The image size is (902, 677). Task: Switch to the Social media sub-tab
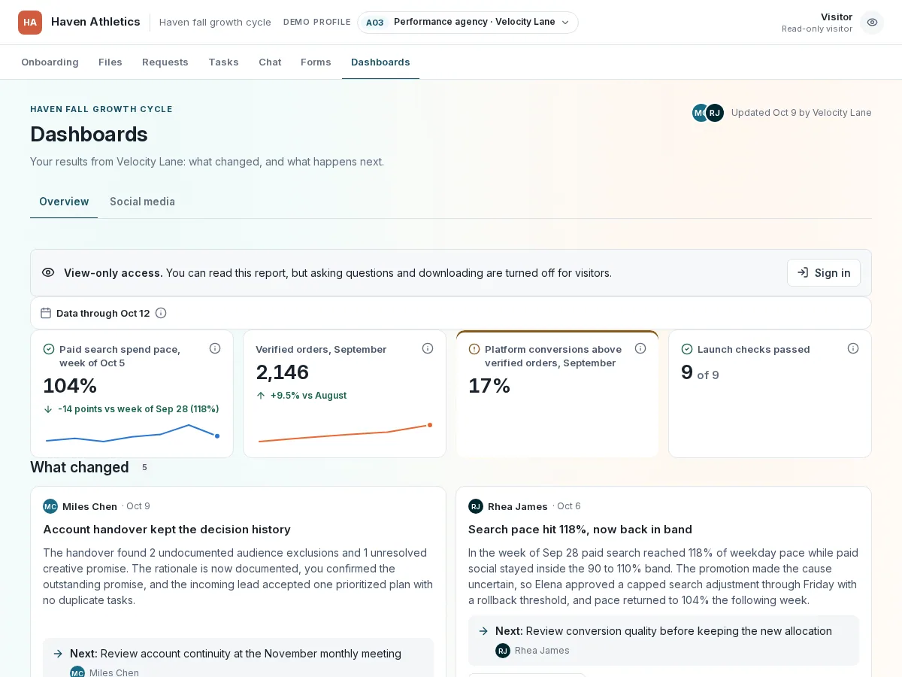pyautogui.click(x=142, y=202)
